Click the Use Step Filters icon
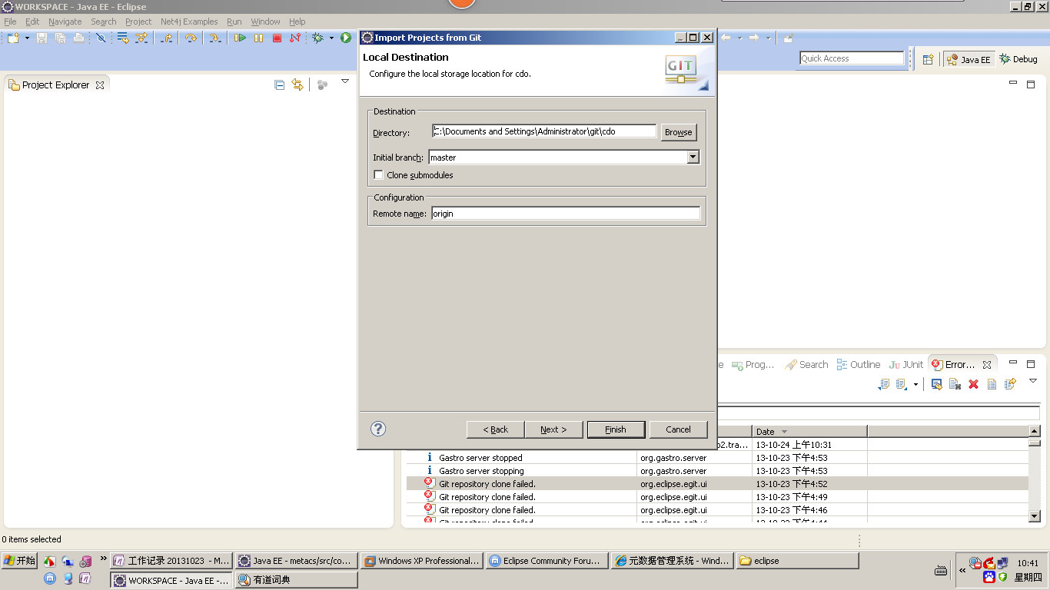Screen dimensions: 1050x590 [141, 38]
